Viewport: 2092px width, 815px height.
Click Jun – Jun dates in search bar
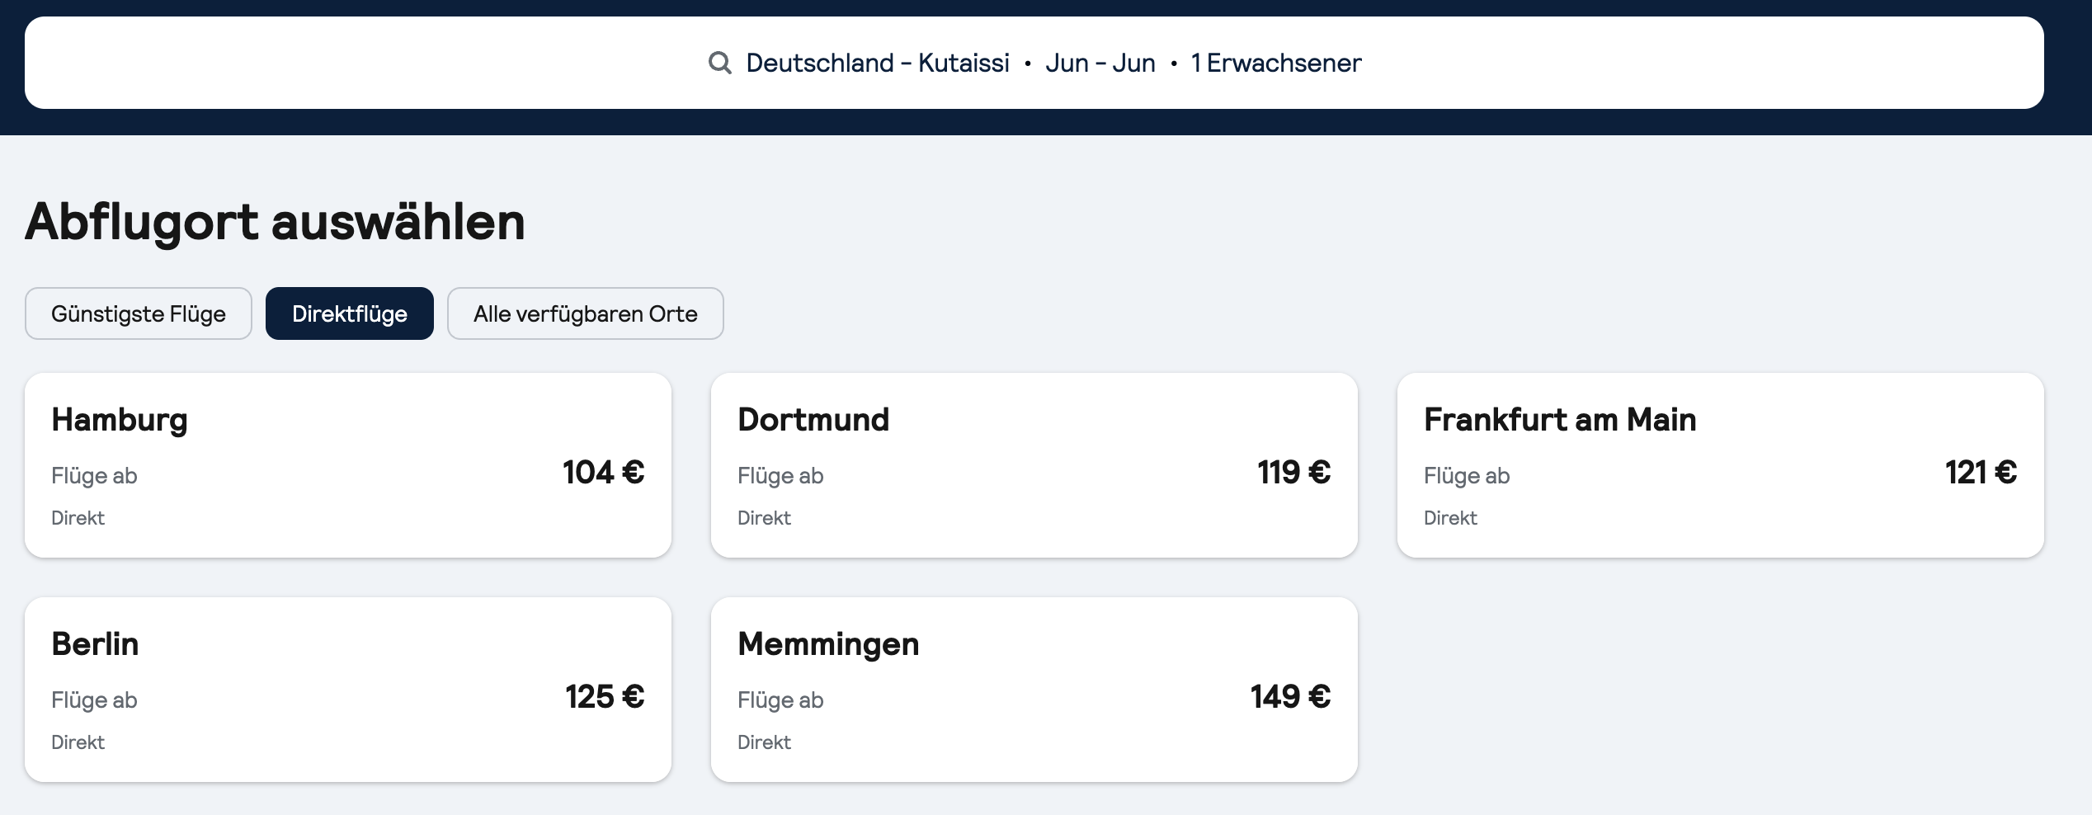click(1100, 63)
